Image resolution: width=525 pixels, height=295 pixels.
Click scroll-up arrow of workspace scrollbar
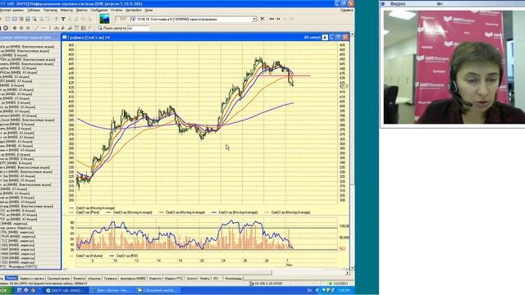pos(352,34)
